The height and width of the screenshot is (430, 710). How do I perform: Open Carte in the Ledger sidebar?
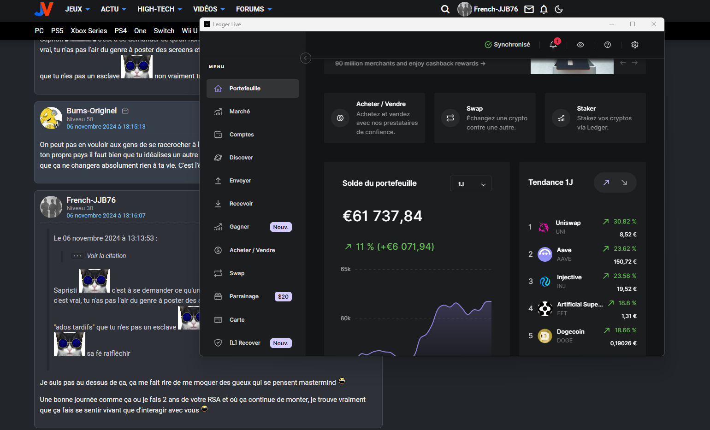253,320
